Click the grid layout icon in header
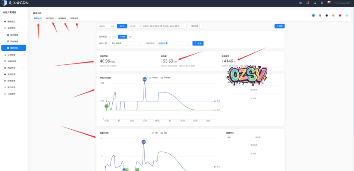The width and height of the screenshot is (354, 171). tap(322, 3)
